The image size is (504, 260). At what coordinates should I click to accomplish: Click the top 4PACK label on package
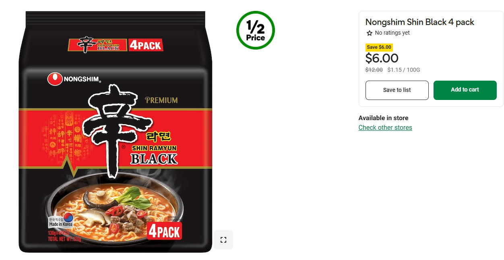(145, 45)
